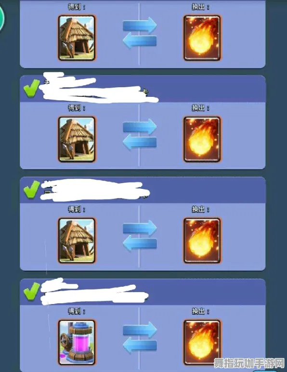Select the Fireball card in the second trade
287x372 pixels.
tap(202, 139)
